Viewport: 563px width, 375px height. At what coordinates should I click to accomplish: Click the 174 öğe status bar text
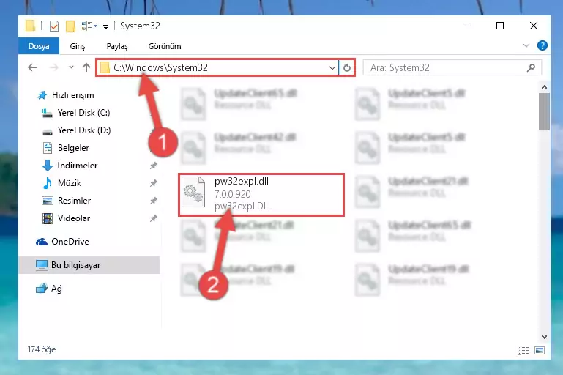pyautogui.click(x=42, y=349)
